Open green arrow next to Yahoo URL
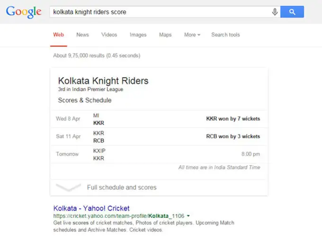This screenshot has width=322, height=241. click(x=188, y=216)
